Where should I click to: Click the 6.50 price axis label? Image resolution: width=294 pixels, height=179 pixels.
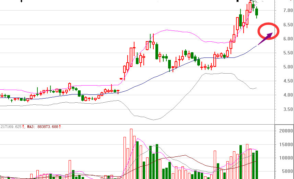click(x=288, y=25)
